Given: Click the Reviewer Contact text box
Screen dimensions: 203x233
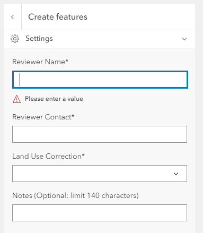Looking at the screenshot, I should [100, 134].
